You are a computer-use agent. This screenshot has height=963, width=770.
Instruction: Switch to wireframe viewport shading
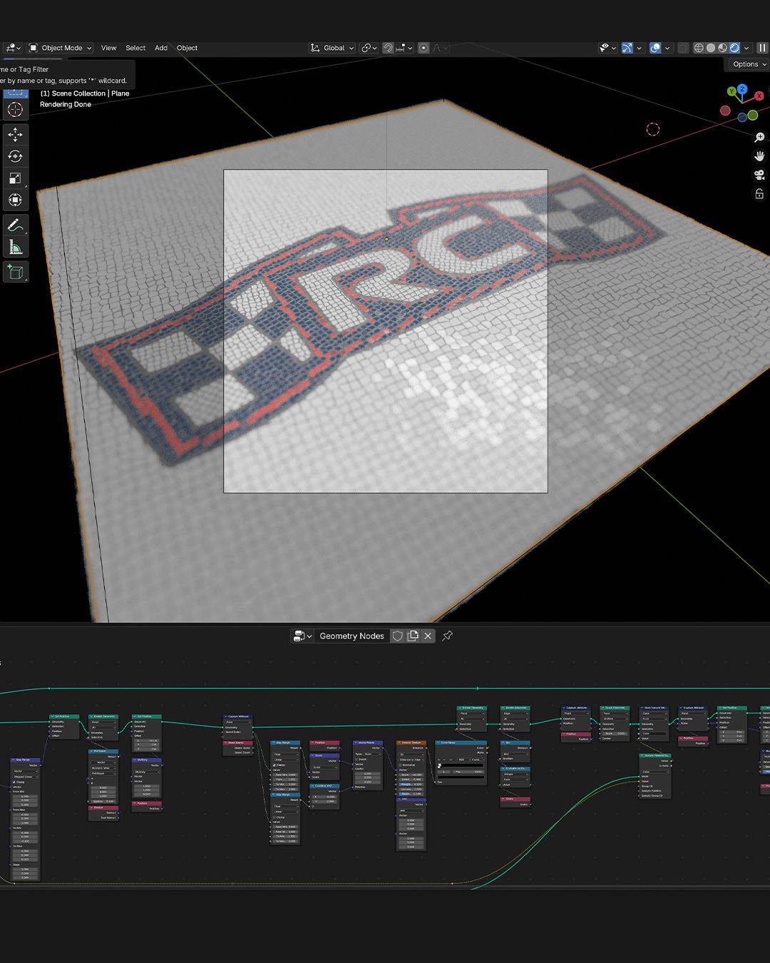pos(699,48)
